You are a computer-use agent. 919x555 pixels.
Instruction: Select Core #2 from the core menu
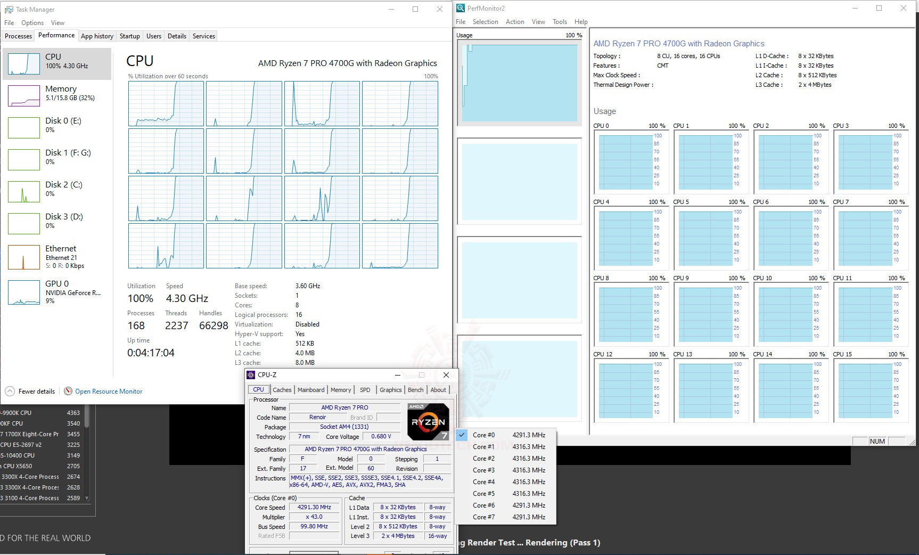coord(506,459)
